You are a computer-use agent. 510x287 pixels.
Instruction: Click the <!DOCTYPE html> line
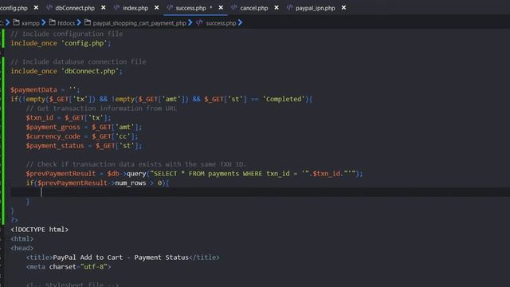(x=39, y=230)
